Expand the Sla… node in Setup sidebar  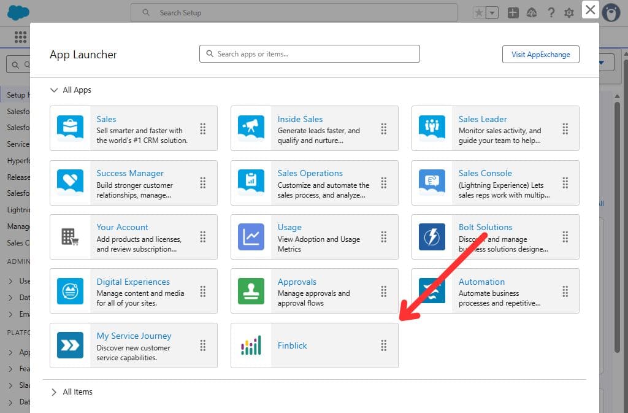pyautogui.click(x=10, y=385)
